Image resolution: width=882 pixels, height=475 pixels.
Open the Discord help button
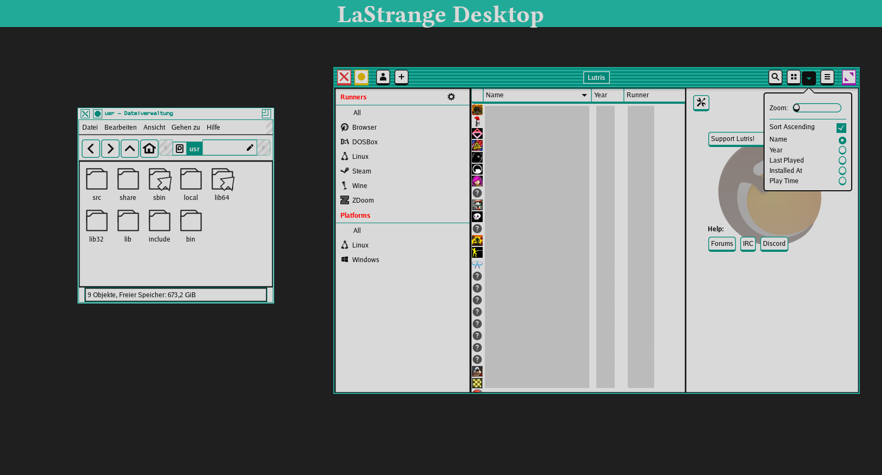[x=774, y=244]
